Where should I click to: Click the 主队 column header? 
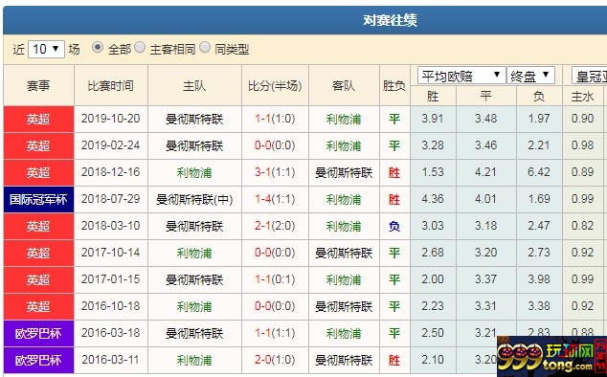(x=194, y=85)
